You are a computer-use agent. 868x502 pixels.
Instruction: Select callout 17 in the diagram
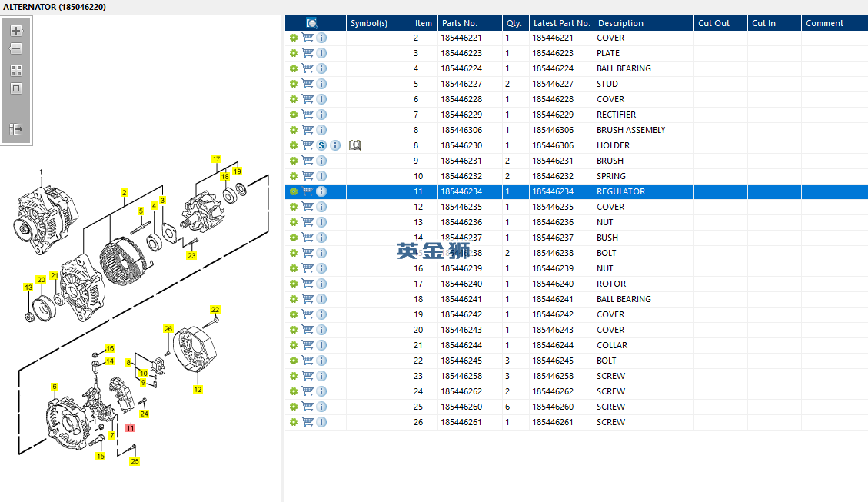(217, 159)
